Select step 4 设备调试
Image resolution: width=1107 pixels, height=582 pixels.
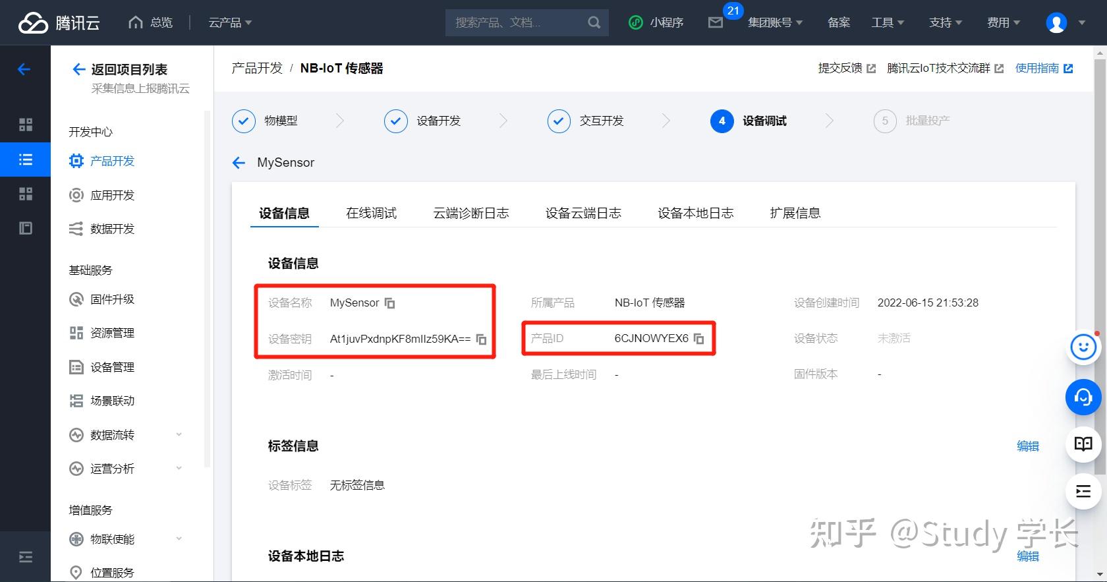(749, 121)
